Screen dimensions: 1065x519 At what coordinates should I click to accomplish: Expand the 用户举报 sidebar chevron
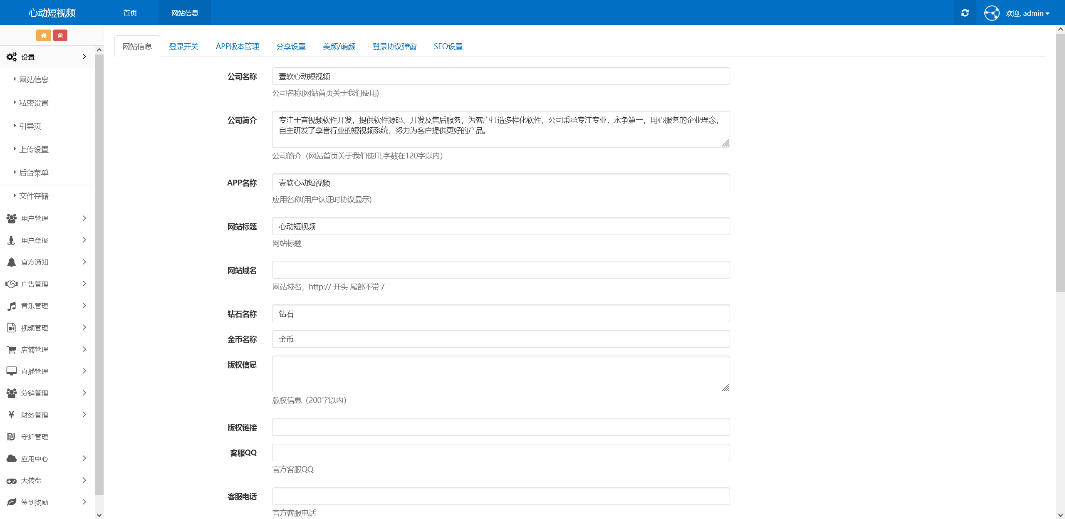[84, 240]
